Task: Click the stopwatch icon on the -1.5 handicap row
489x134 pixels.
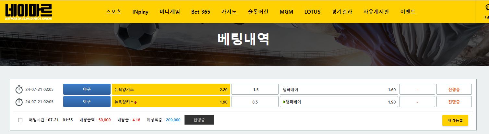Action: pos(19,90)
